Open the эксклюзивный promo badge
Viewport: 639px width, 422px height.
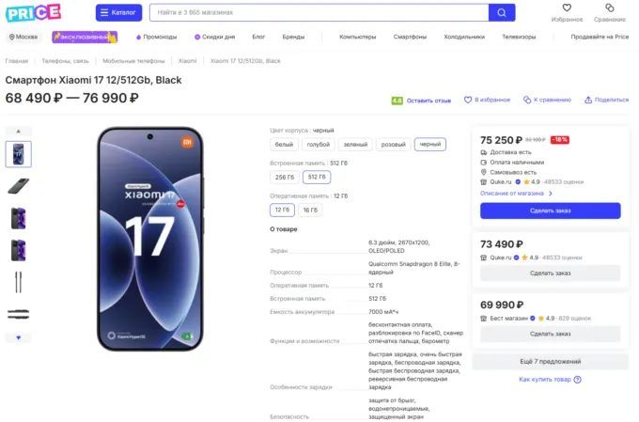[85, 37]
